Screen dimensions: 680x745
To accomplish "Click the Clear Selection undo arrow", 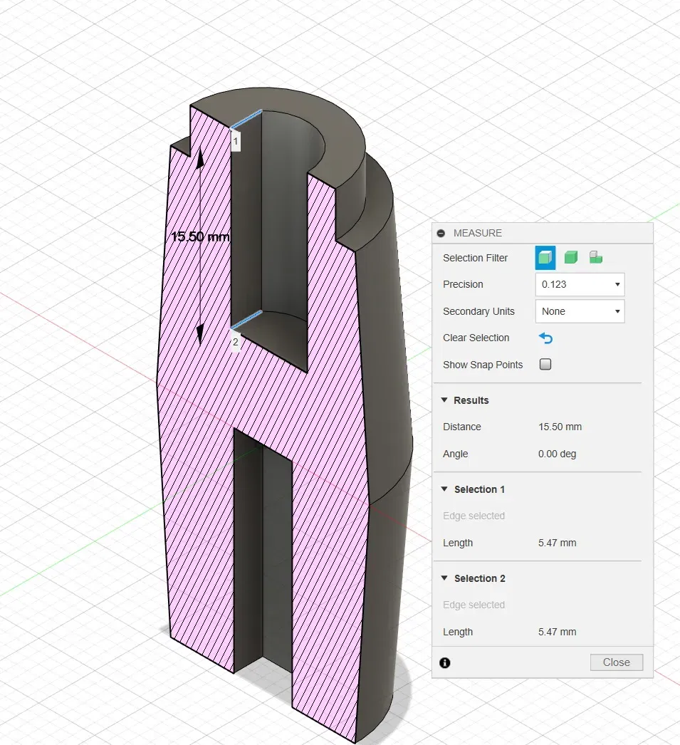I will pyautogui.click(x=545, y=338).
